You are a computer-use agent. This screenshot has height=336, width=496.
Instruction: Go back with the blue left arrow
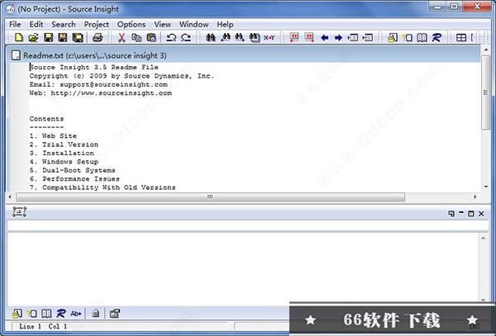coord(324,38)
